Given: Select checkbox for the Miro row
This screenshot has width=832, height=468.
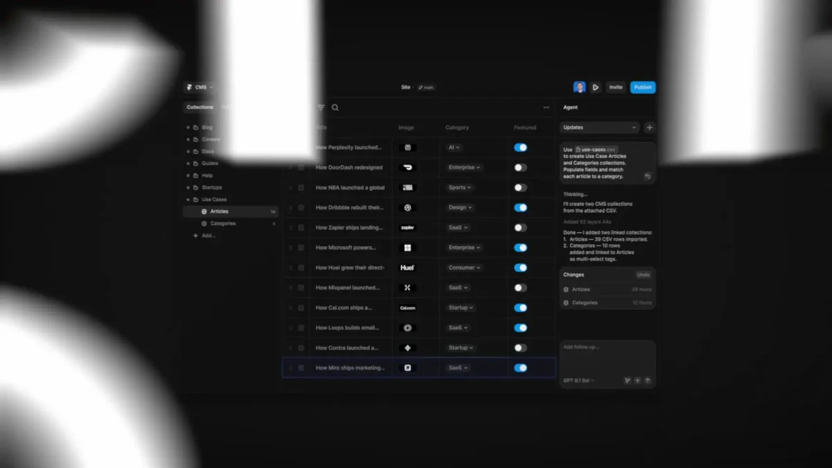Looking at the screenshot, I should point(301,368).
